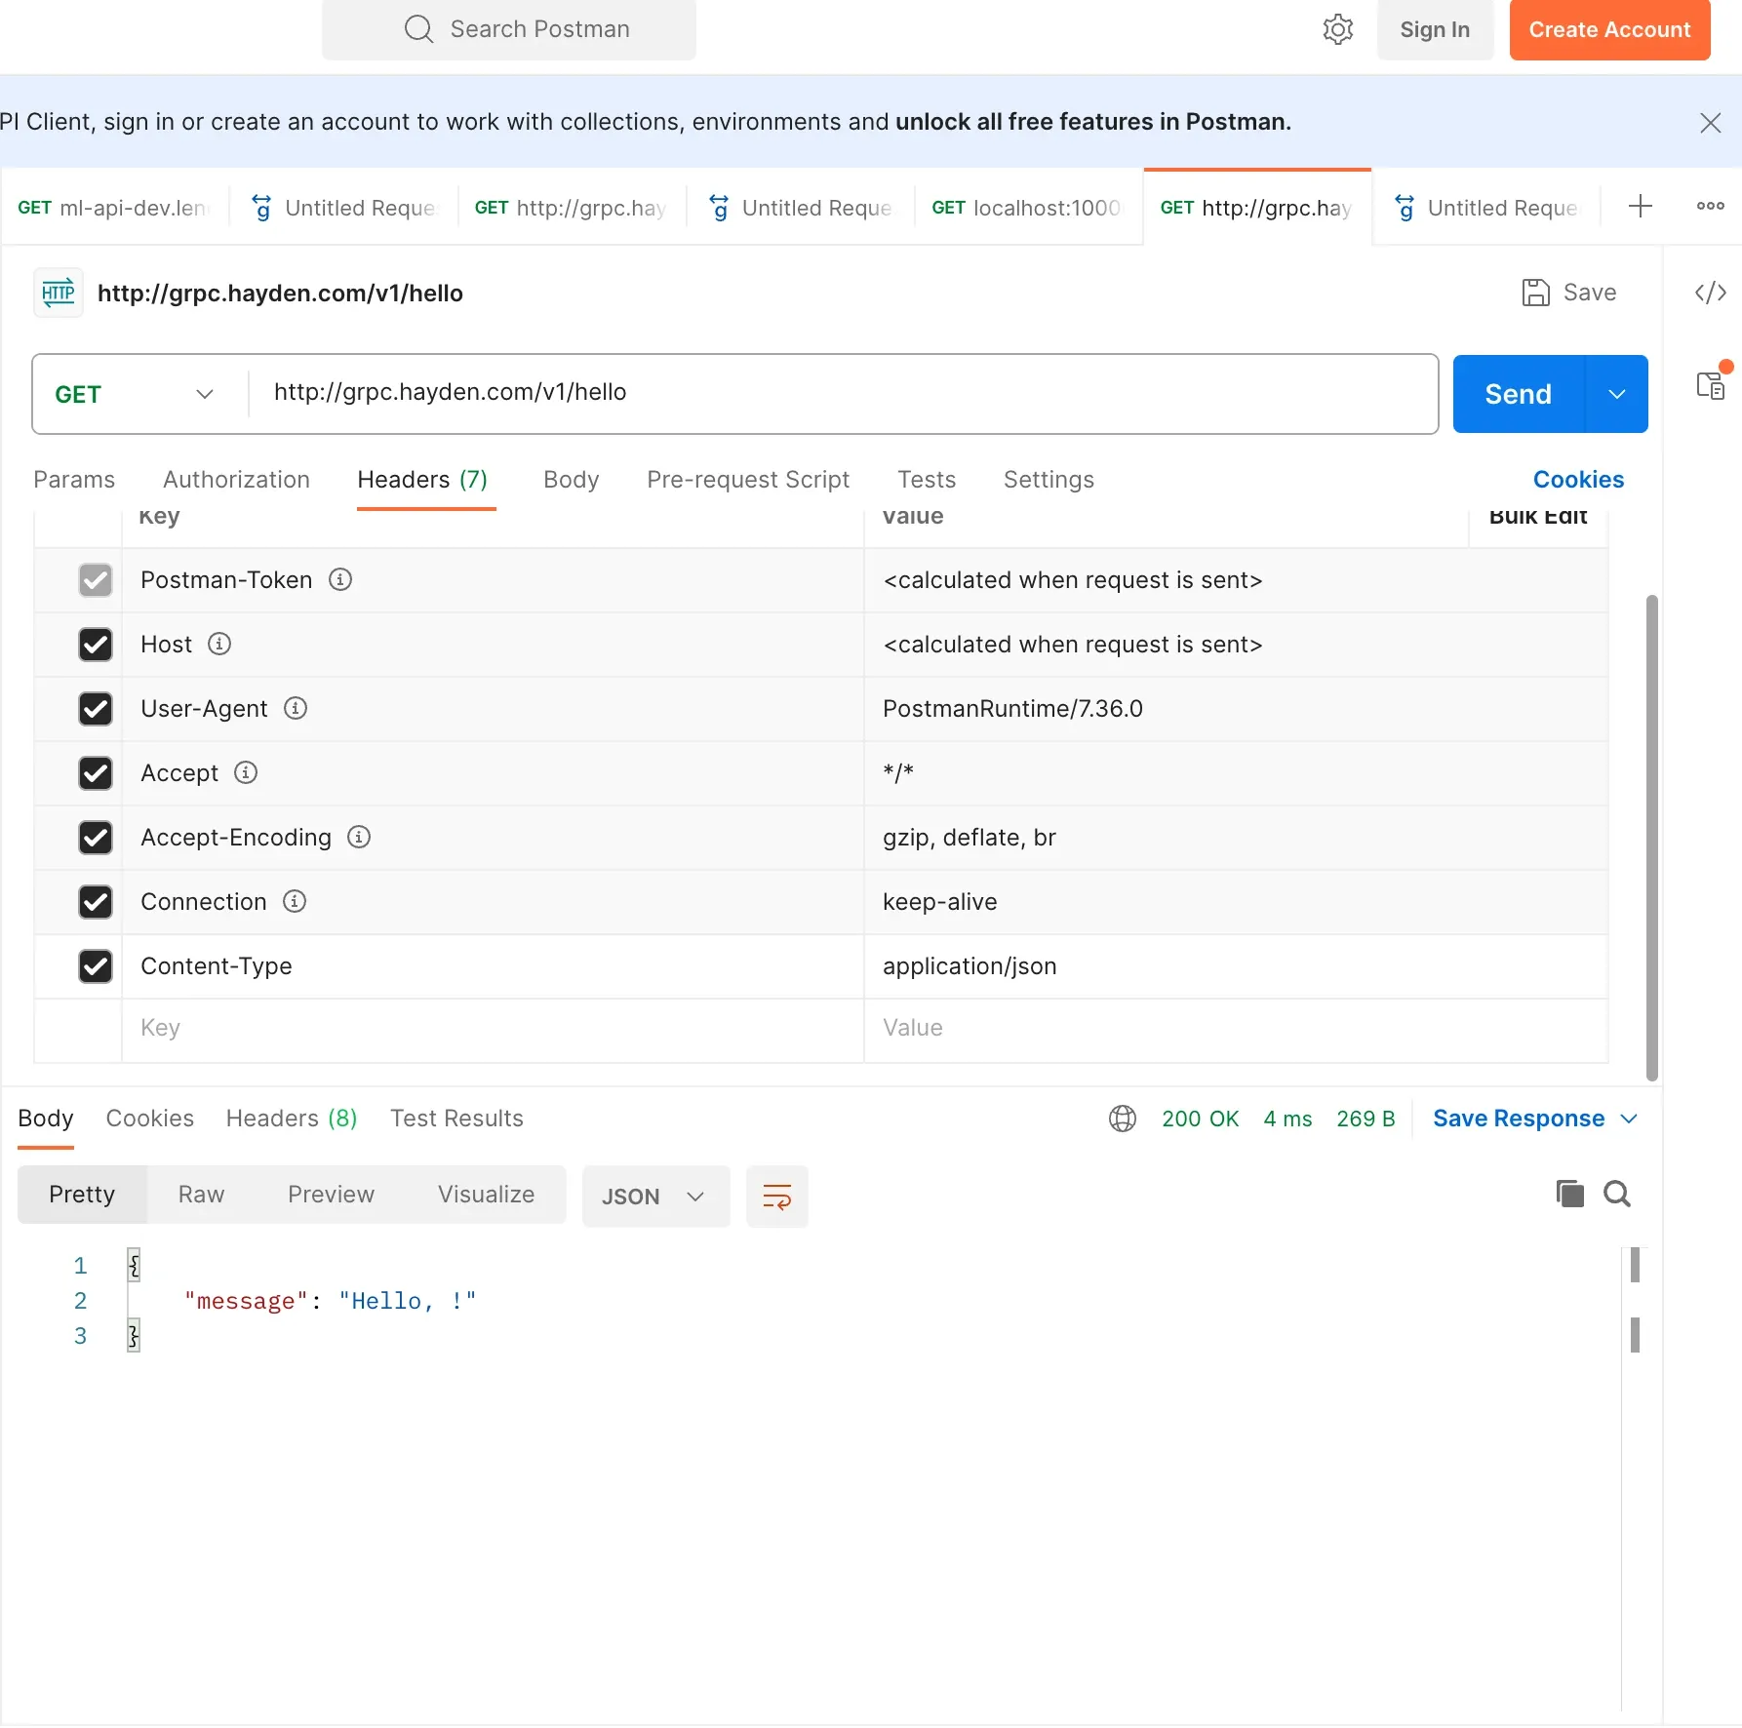Uncheck the Accept header checkbox
The image size is (1742, 1728).
click(x=96, y=773)
